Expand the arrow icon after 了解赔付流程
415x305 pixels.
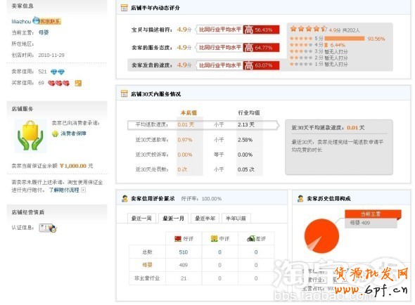[83, 190]
